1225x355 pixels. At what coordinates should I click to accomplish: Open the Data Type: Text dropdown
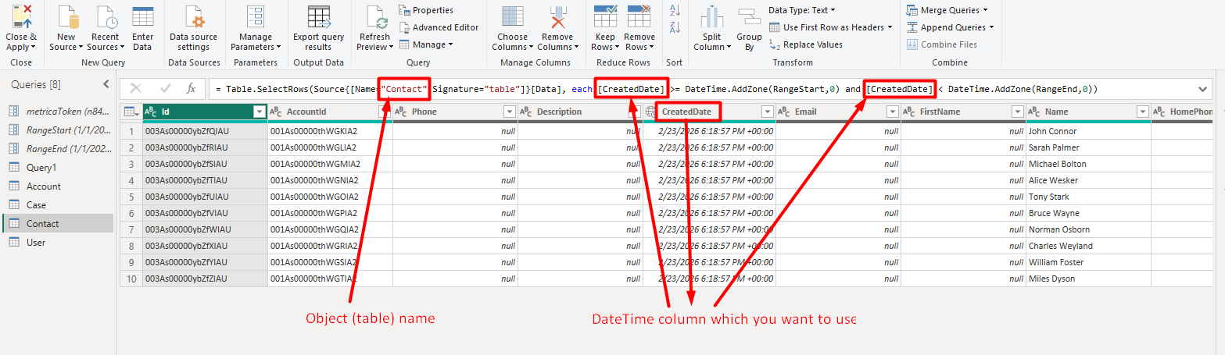(x=801, y=10)
